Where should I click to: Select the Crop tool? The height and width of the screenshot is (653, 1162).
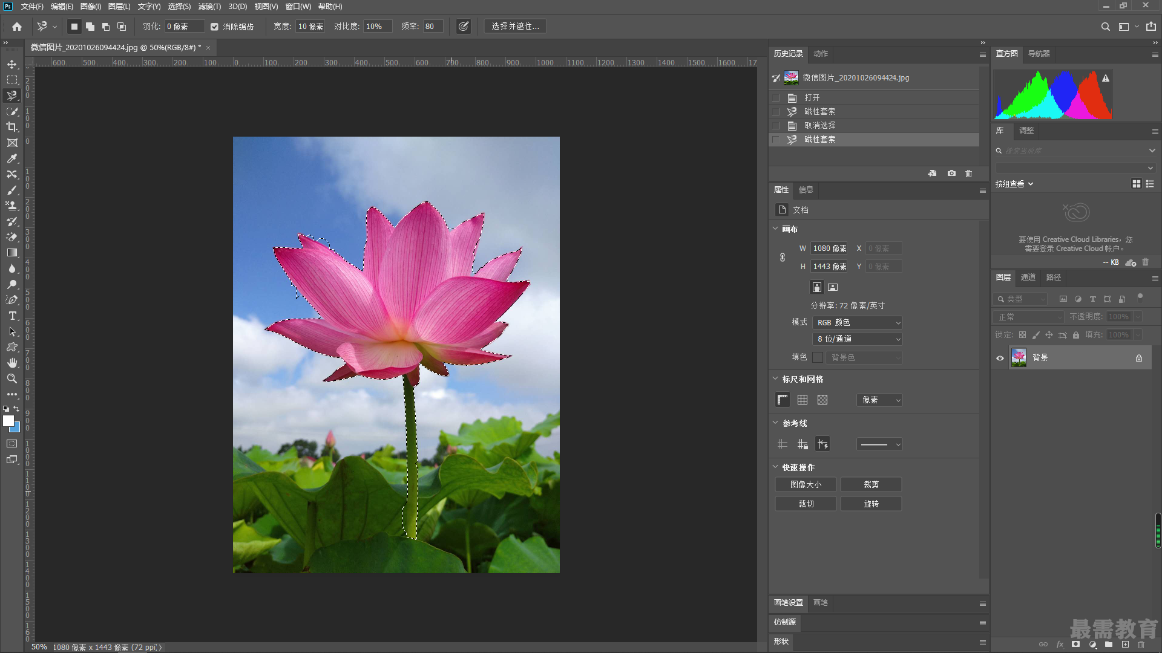tap(12, 127)
